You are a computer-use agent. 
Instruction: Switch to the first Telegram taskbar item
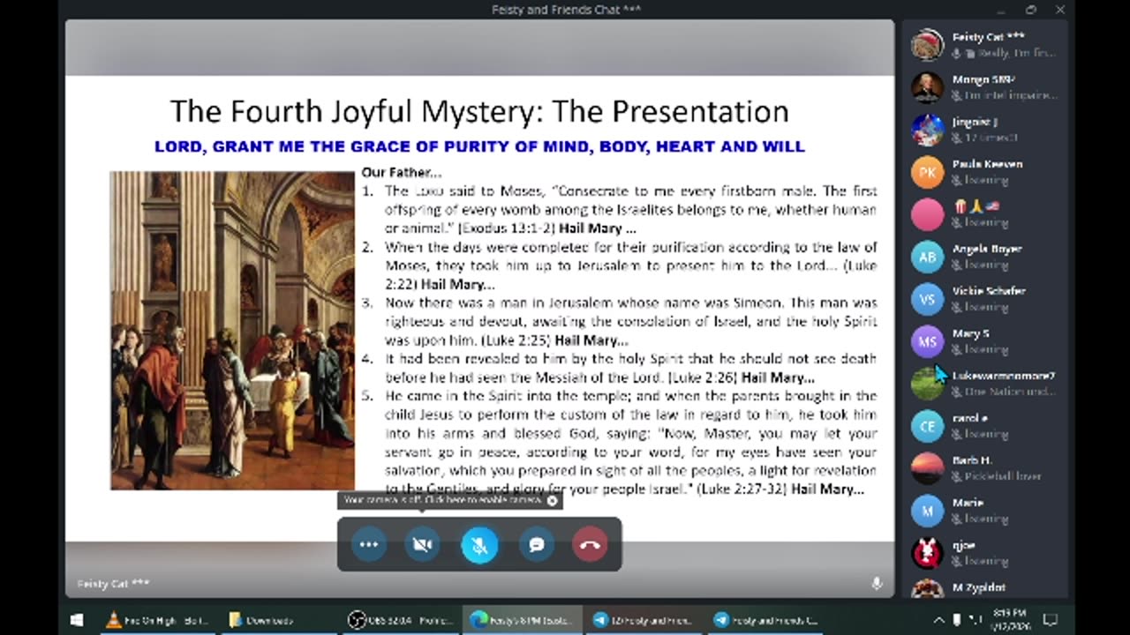click(x=644, y=620)
